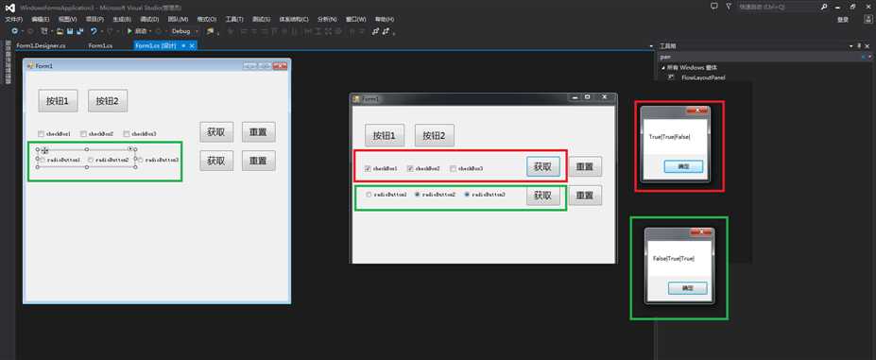Image resolution: width=876 pixels, height=360 pixels.
Task: Open the dropdown arrow next to 启动
Action: 150,31
